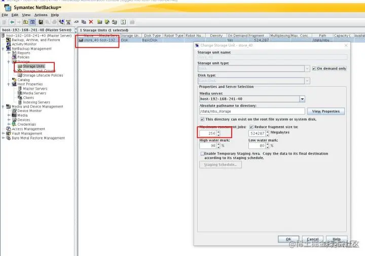Viewport: 365px width, 256px height.
Task: Open the File menu
Action: coord(5,15)
